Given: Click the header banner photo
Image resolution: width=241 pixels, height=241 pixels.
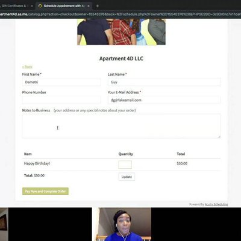Looking at the screenshot, I should (x=121, y=32).
